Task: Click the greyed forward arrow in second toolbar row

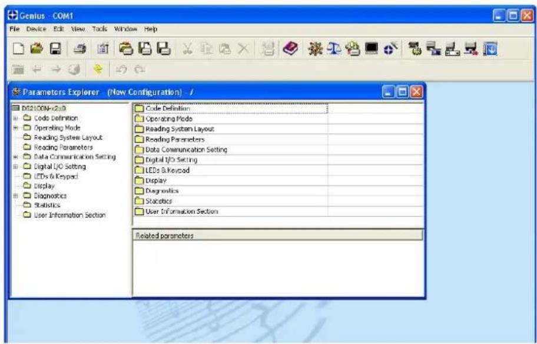Action: (x=55, y=70)
